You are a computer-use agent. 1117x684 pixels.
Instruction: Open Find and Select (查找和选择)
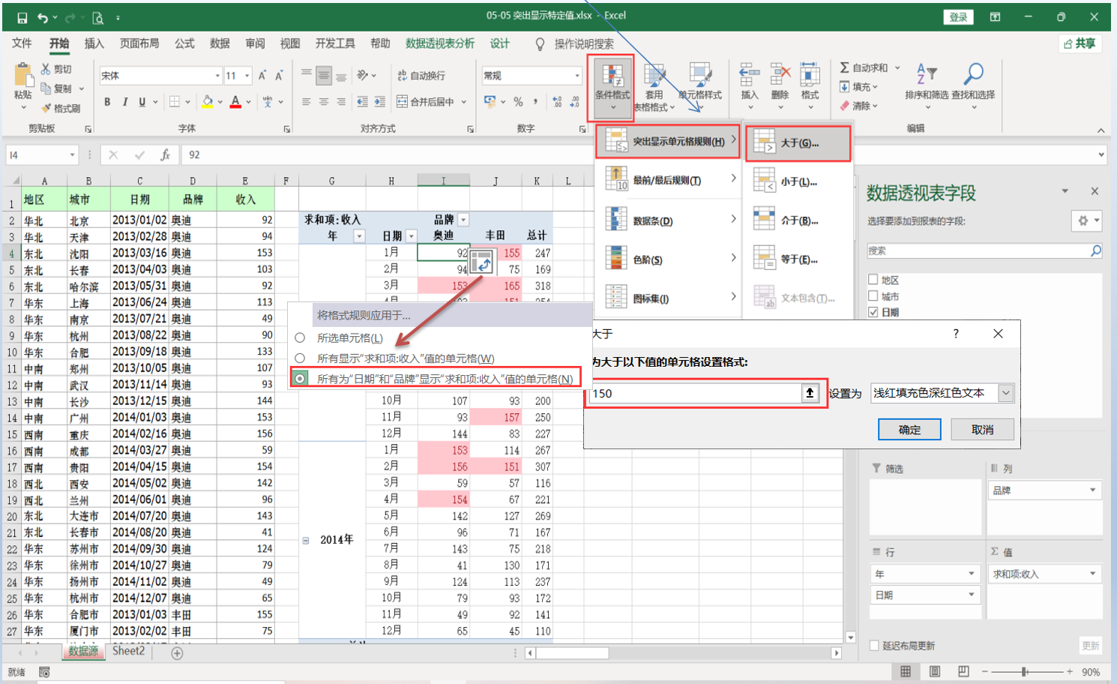pyautogui.click(x=973, y=85)
